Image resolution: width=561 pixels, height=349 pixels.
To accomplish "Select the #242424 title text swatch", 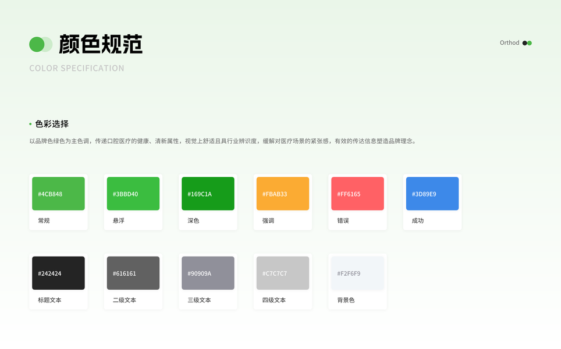I will [x=58, y=273].
